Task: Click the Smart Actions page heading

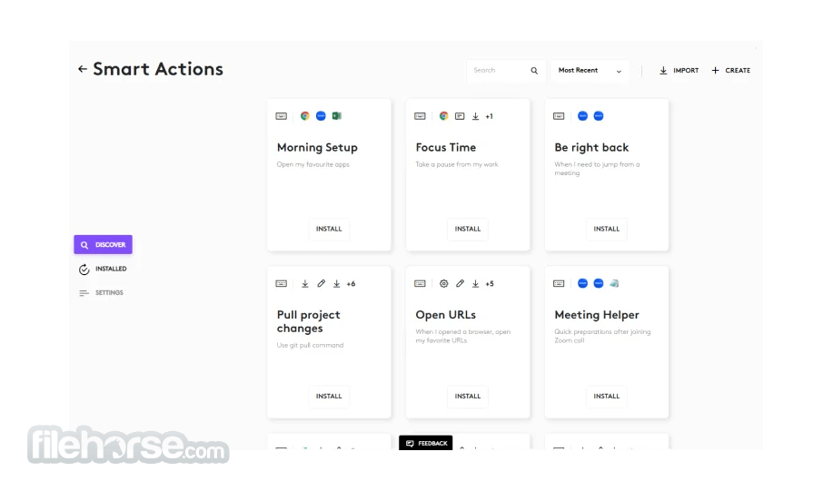Action: [x=158, y=69]
